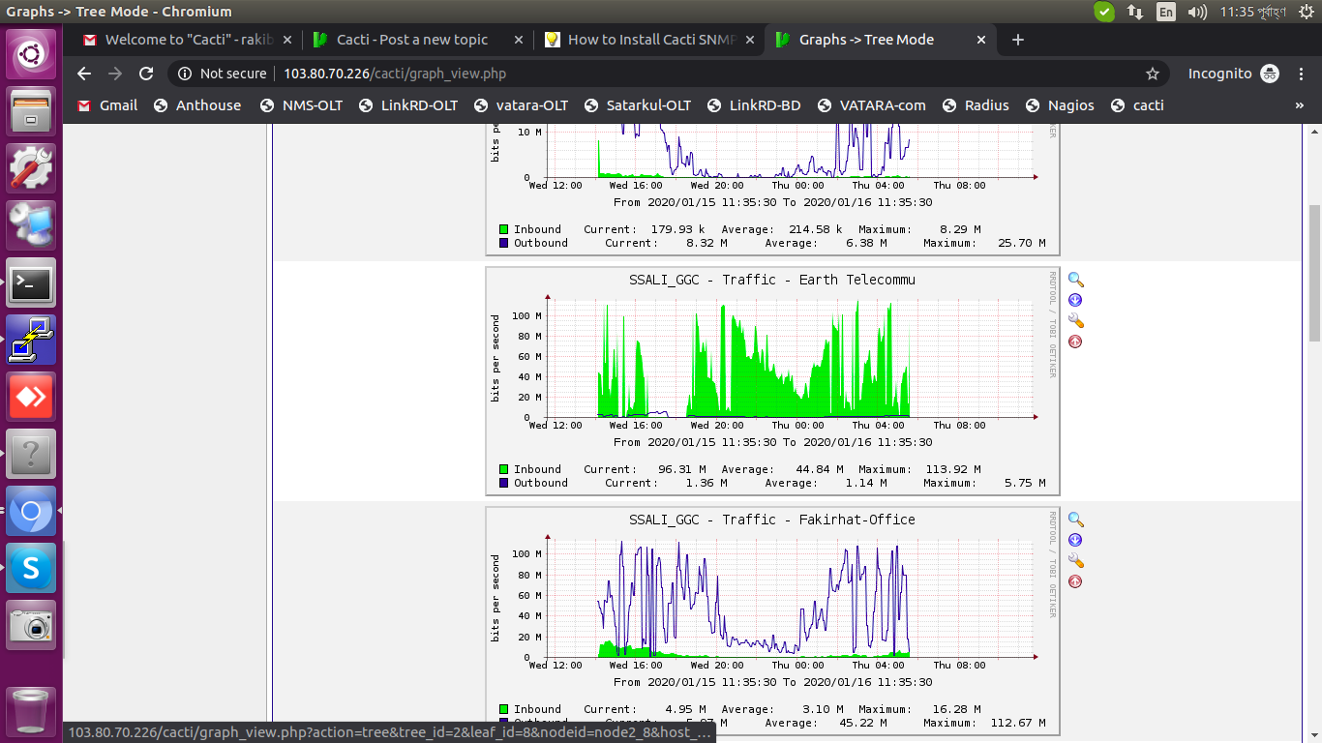Click green Inbound legend swatch, Earth Telecommu graph
The width and height of the screenshot is (1322, 743).
coord(504,469)
